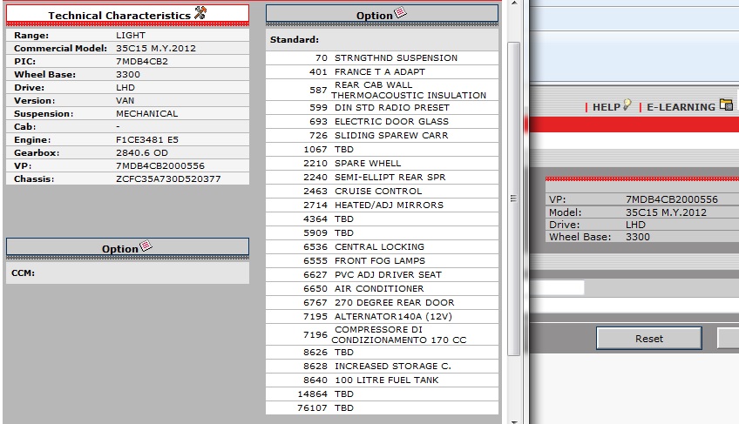The image size is (739, 424).
Task: Select the STRNGTHND SUSPENSION option row
Action: pos(383,58)
